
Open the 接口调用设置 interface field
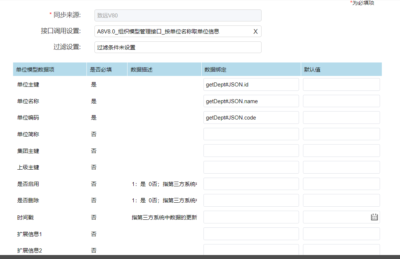(x=173, y=32)
